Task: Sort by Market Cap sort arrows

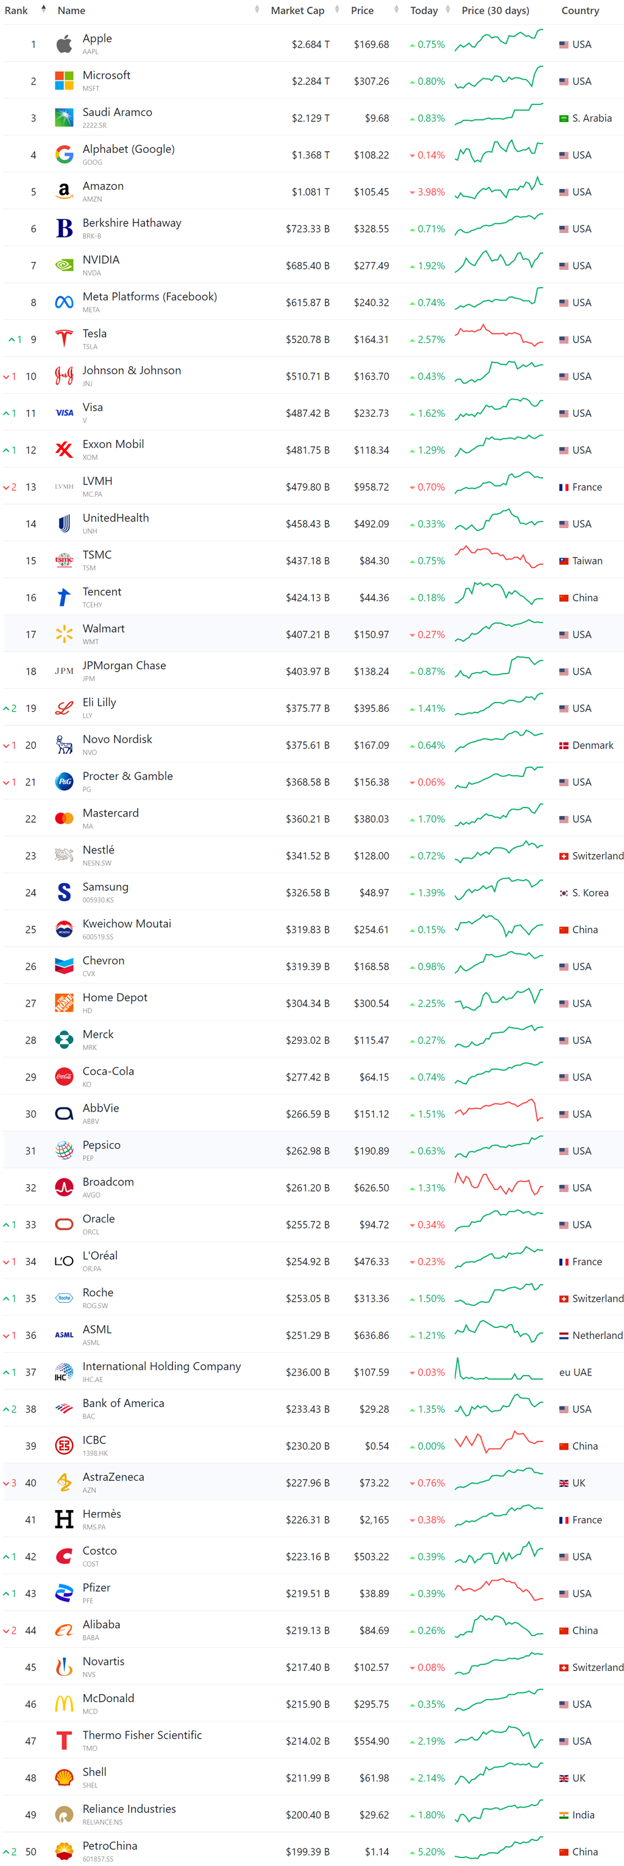Action: 337,10
